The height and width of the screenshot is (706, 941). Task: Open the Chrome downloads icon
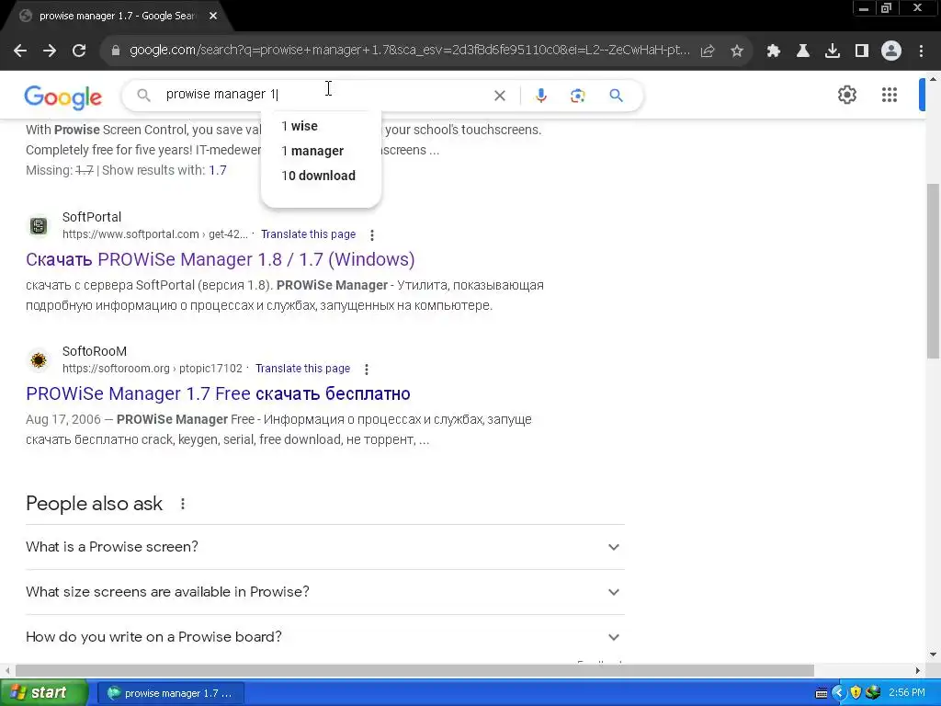pyautogui.click(x=833, y=51)
